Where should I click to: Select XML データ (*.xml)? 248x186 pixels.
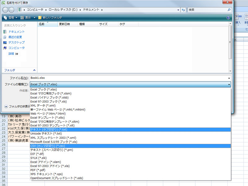click(x=130, y=105)
